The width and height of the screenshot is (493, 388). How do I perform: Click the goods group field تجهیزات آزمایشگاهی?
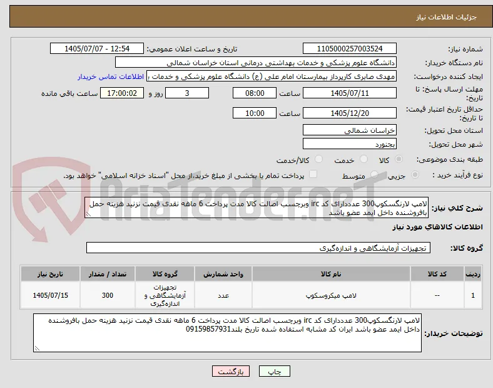(258, 248)
